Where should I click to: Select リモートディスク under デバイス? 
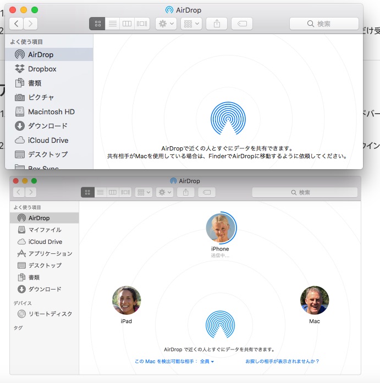[50, 314]
